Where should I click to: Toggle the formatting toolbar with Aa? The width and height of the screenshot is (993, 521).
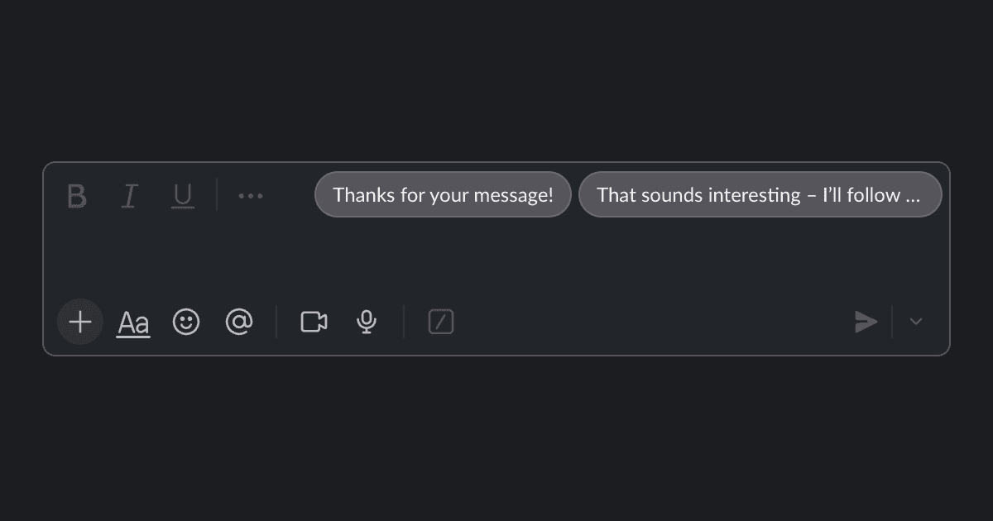(132, 322)
